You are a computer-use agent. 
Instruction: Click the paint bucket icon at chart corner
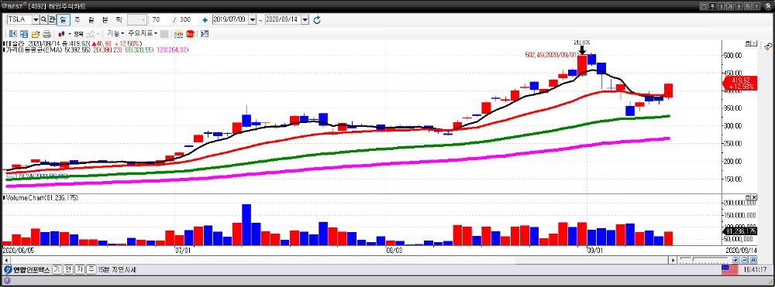click(x=768, y=46)
